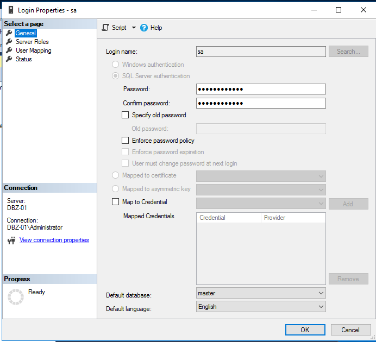Click the Select a page header
Screen dimensions: 376x342
coord(49,24)
